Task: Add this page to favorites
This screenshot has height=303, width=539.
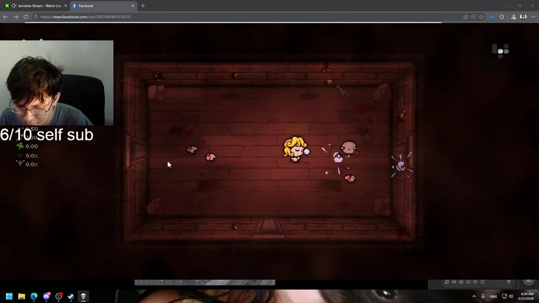Action: point(481,17)
